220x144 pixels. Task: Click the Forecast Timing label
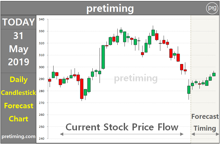205,122
